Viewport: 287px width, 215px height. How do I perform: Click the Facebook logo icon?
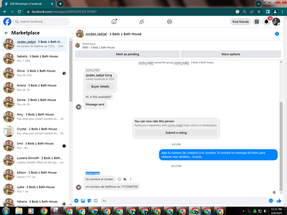click(7, 22)
